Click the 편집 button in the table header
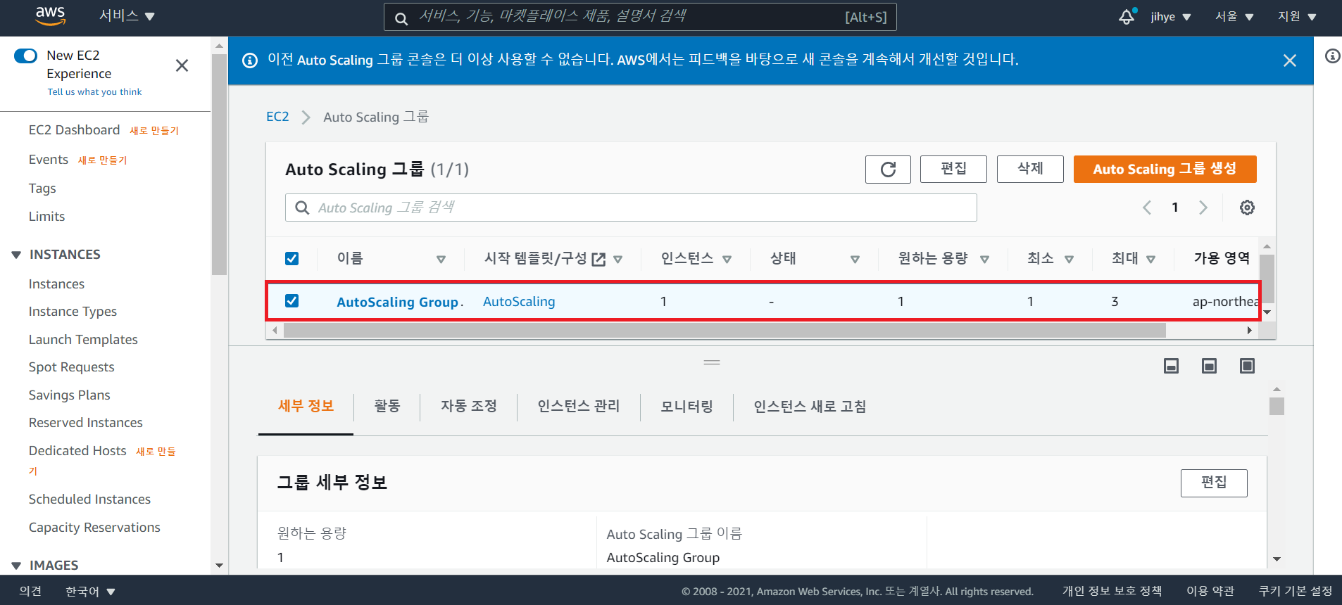1342x605 pixels. pyautogui.click(x=953, y=169)
